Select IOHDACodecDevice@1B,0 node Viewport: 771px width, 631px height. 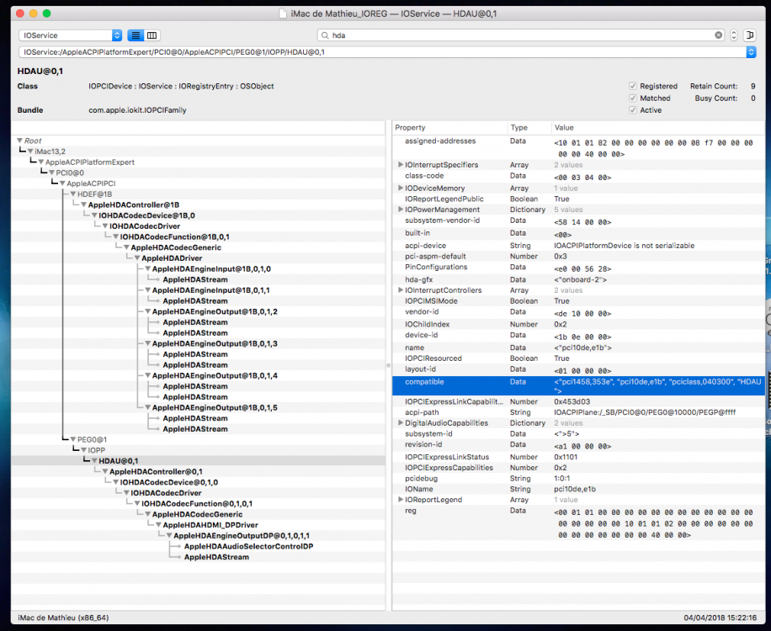[x=147, y=215]
